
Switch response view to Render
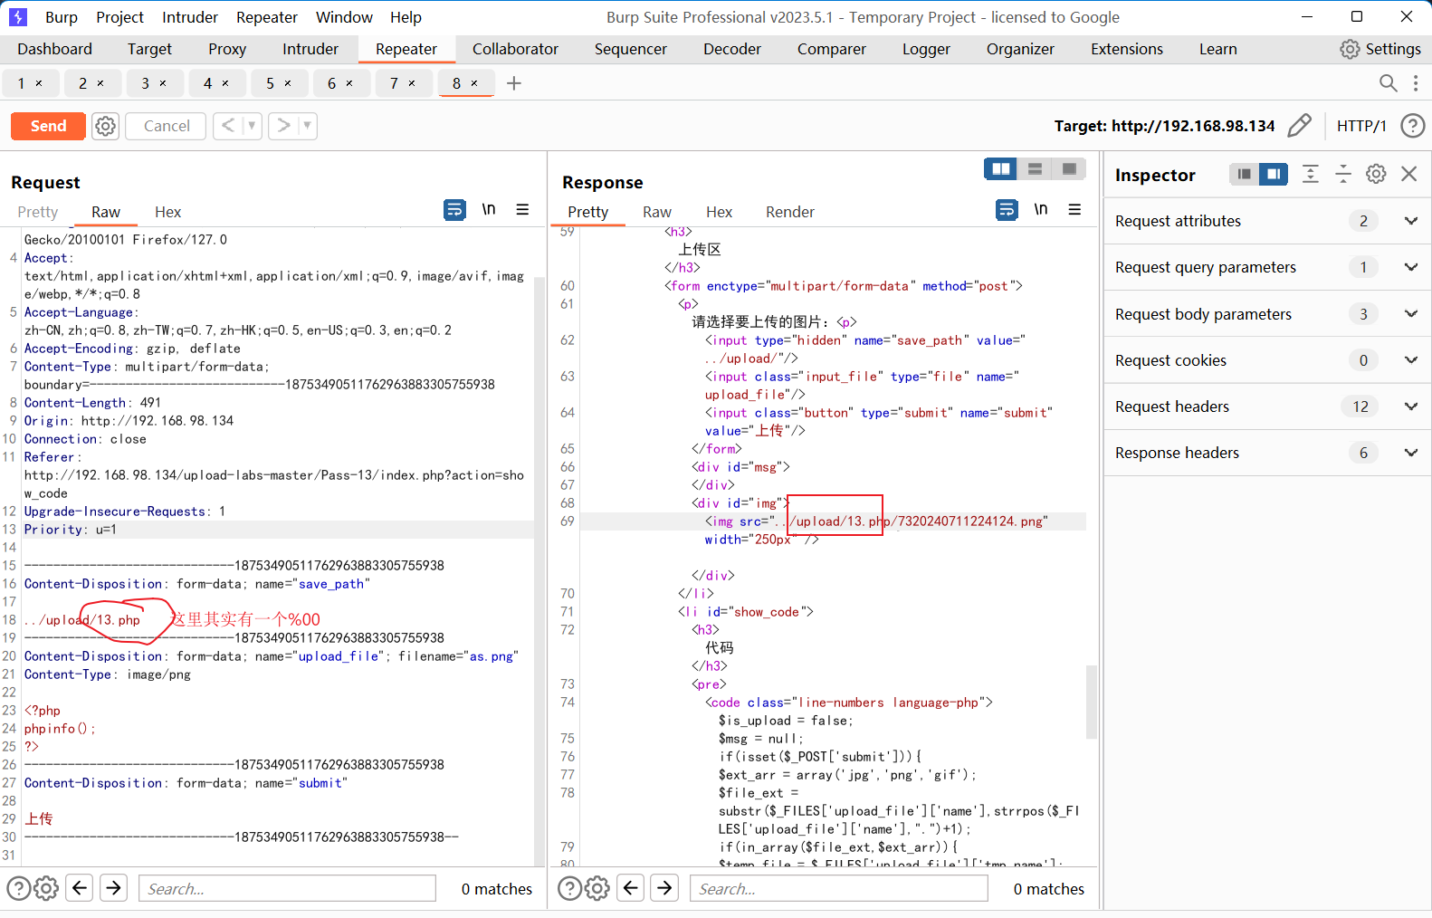click(x=790, y=212)
